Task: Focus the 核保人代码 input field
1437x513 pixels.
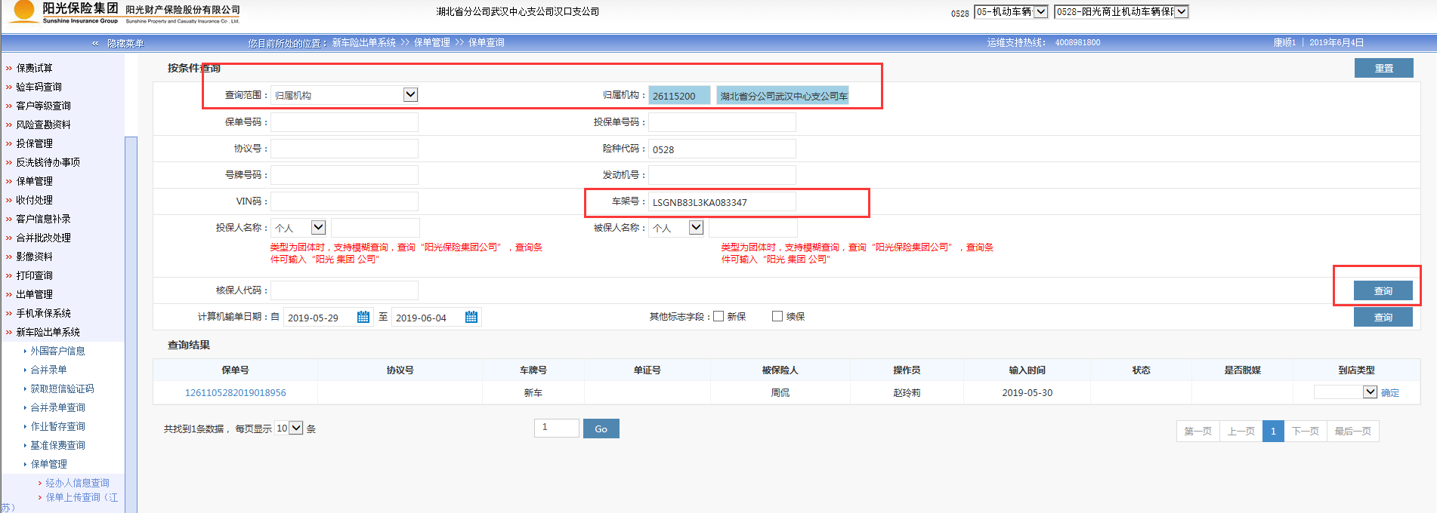Action: coord(345,290)
